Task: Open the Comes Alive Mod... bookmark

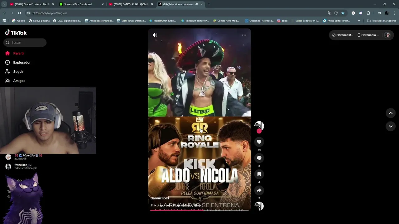Action: pyautogui.click(x=226, y=21)
